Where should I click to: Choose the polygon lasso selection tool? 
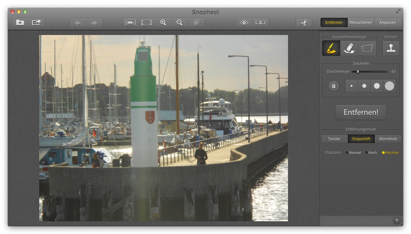coord(367,48)
